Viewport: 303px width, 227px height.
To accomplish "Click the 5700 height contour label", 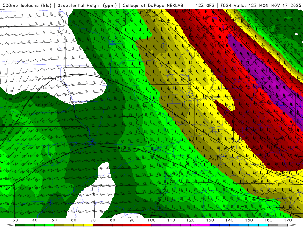I will (x=122, y=148).
